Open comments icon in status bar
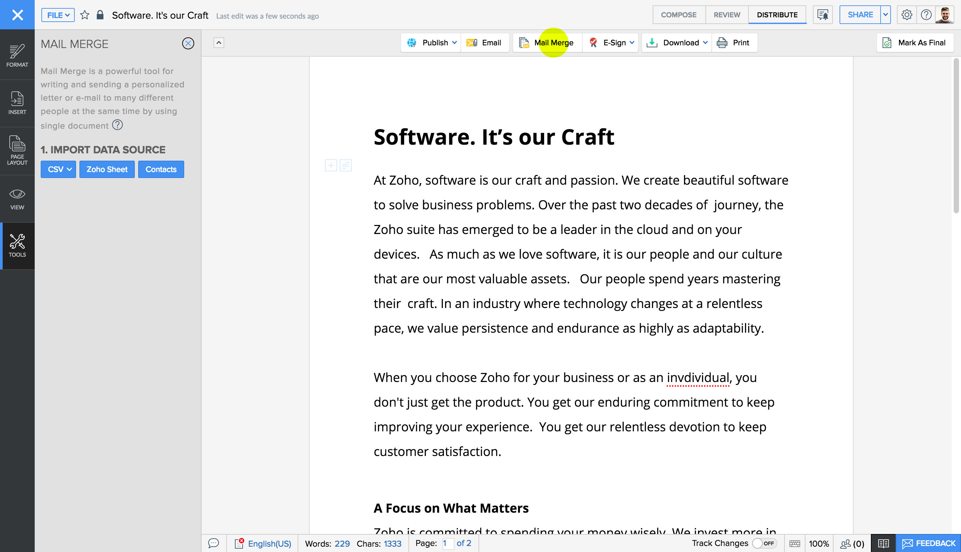This screenshot has width=961, height=552. [x=214, y=543]
